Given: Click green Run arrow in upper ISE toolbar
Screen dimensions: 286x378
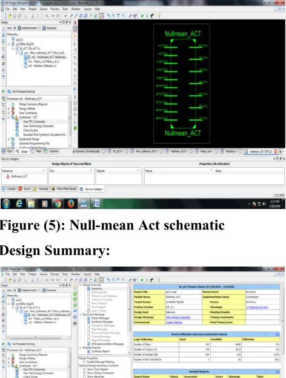Looking at the screenshot, I should pos(142,16).
